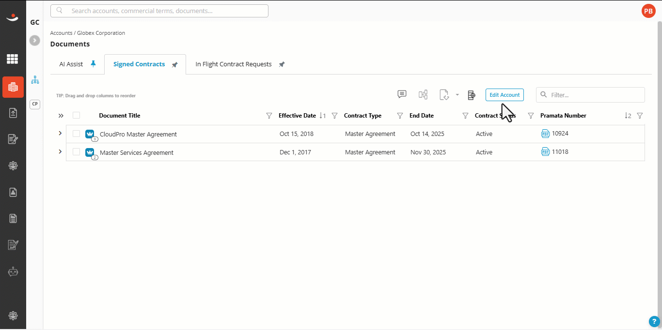
Task: Click the download document toolbar icon
Action: pos(444,95)
